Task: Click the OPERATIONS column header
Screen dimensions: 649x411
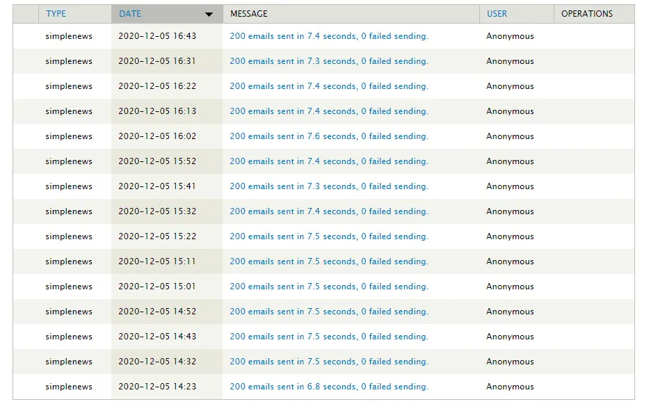Action: pos(586,13)
